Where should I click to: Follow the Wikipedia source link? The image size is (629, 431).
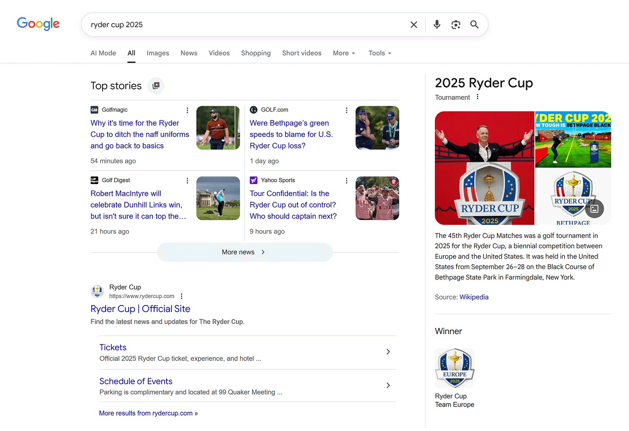click(474, 297)
